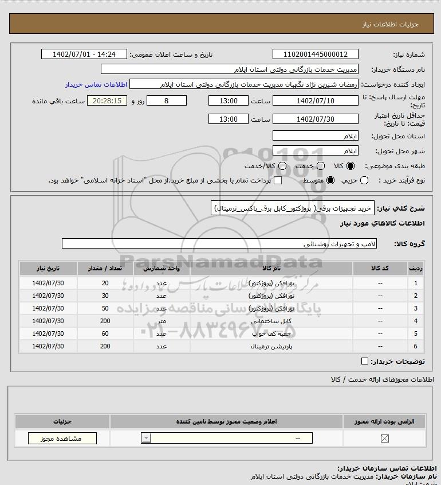Click the نام دستگاه خریدار field
This screenshot has width=441, height=485.
(229, 69)
